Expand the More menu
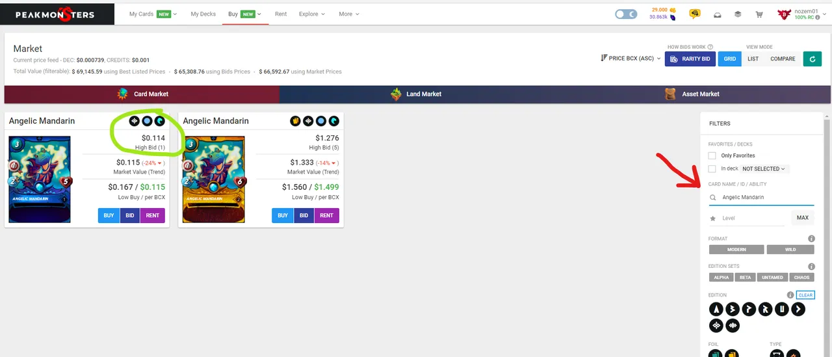Screen dimensions: 832x357 pos(349,14)
